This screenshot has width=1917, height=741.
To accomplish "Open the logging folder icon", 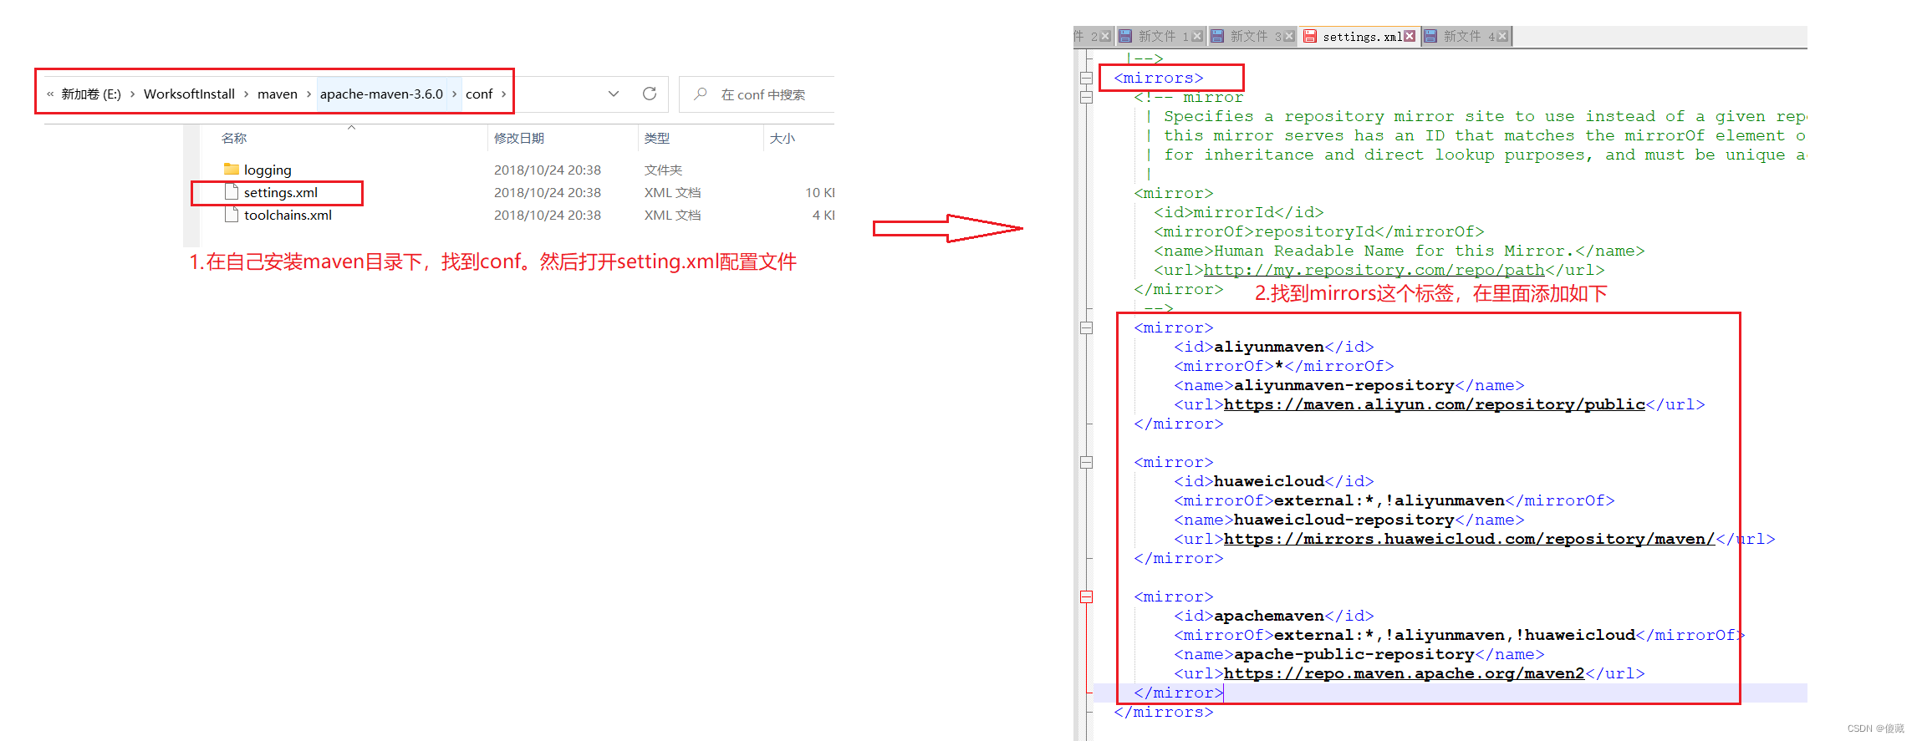I will (x=232, y=170).
